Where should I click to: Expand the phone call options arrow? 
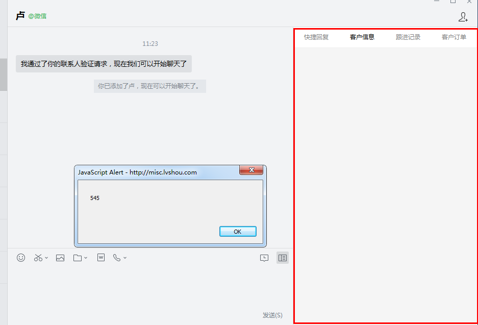[125, 258]
